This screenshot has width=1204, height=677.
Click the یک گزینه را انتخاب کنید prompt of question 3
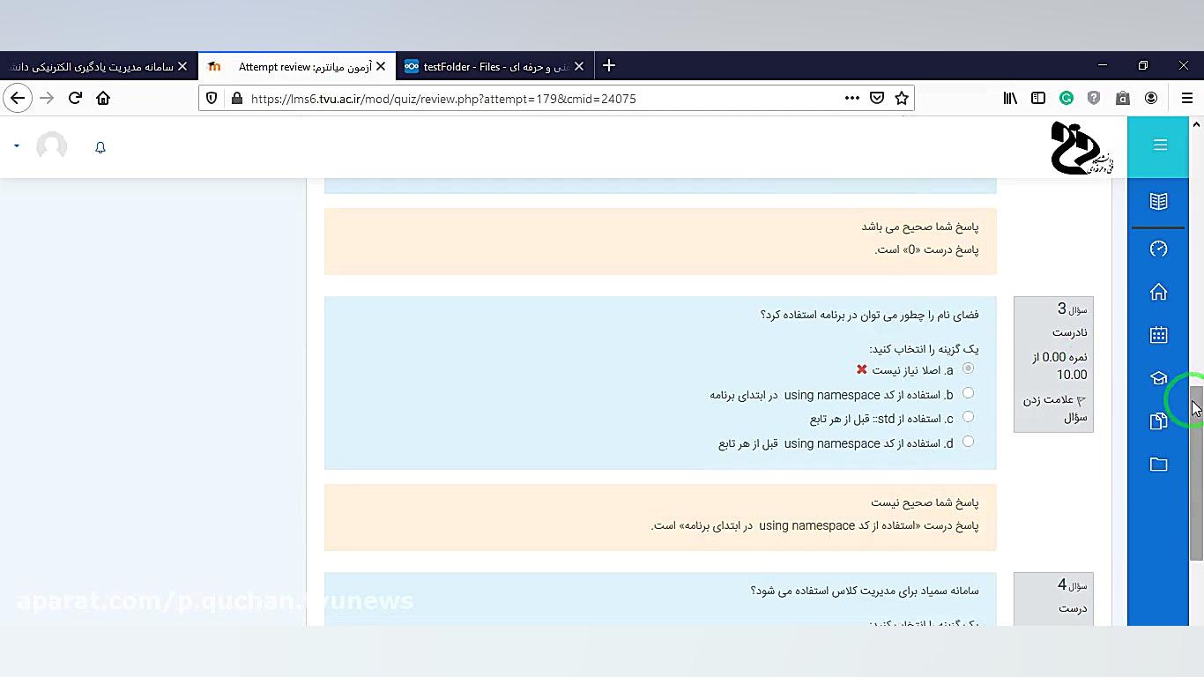(x=924, y=349)
